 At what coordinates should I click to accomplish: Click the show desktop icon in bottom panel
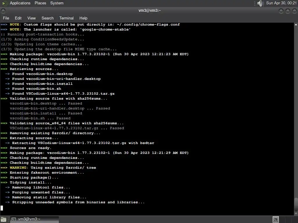pos(3,220)
